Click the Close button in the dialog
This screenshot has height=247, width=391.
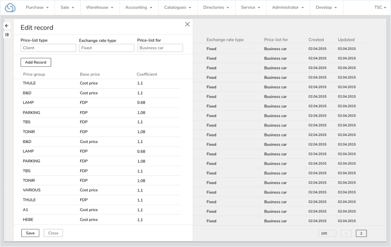(x=53, y=233)
